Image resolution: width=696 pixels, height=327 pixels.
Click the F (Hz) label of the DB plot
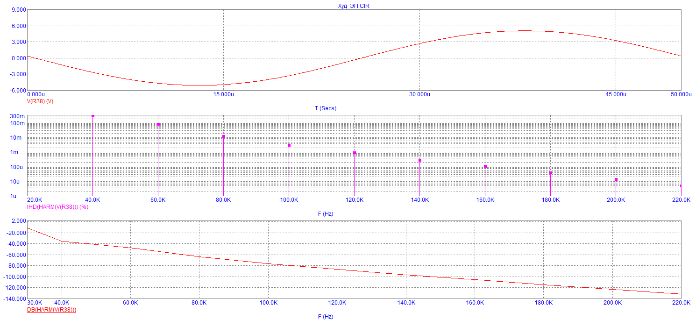[326, 317]
